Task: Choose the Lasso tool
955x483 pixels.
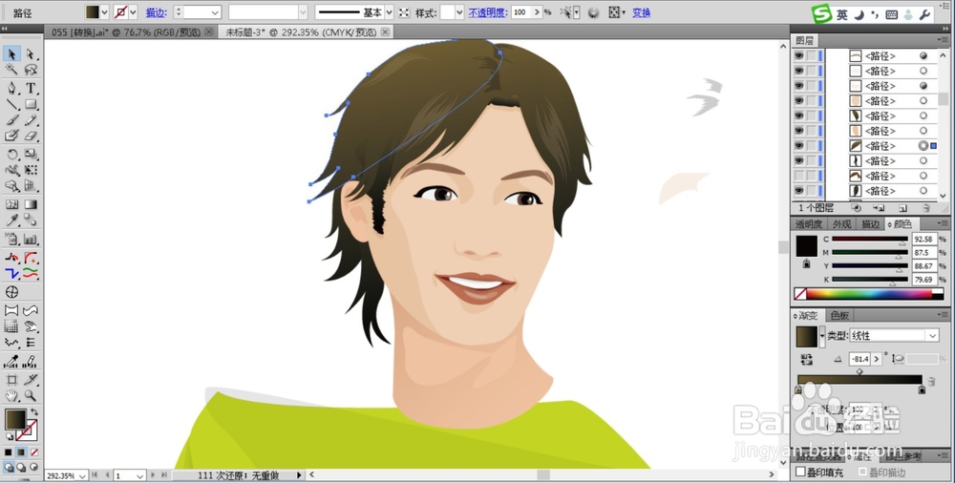Action: pyautogui.click(x=31, y=71)
